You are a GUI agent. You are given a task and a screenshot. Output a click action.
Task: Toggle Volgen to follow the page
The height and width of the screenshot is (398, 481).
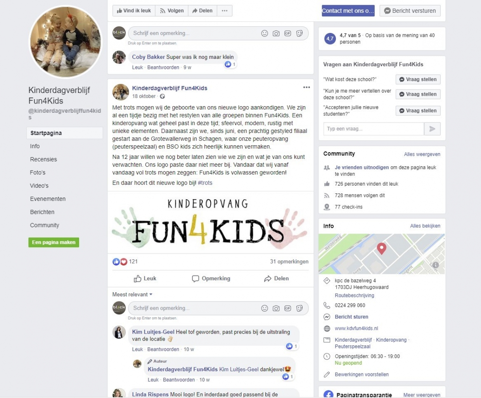(x=172, y=10)
